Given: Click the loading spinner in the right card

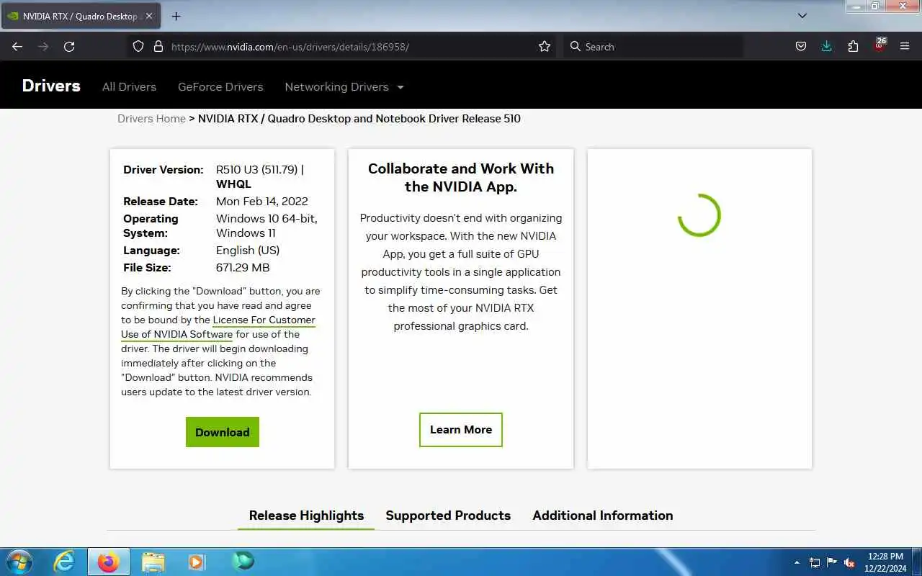Looking at the screenshot, I should click(x=699, y=215).
